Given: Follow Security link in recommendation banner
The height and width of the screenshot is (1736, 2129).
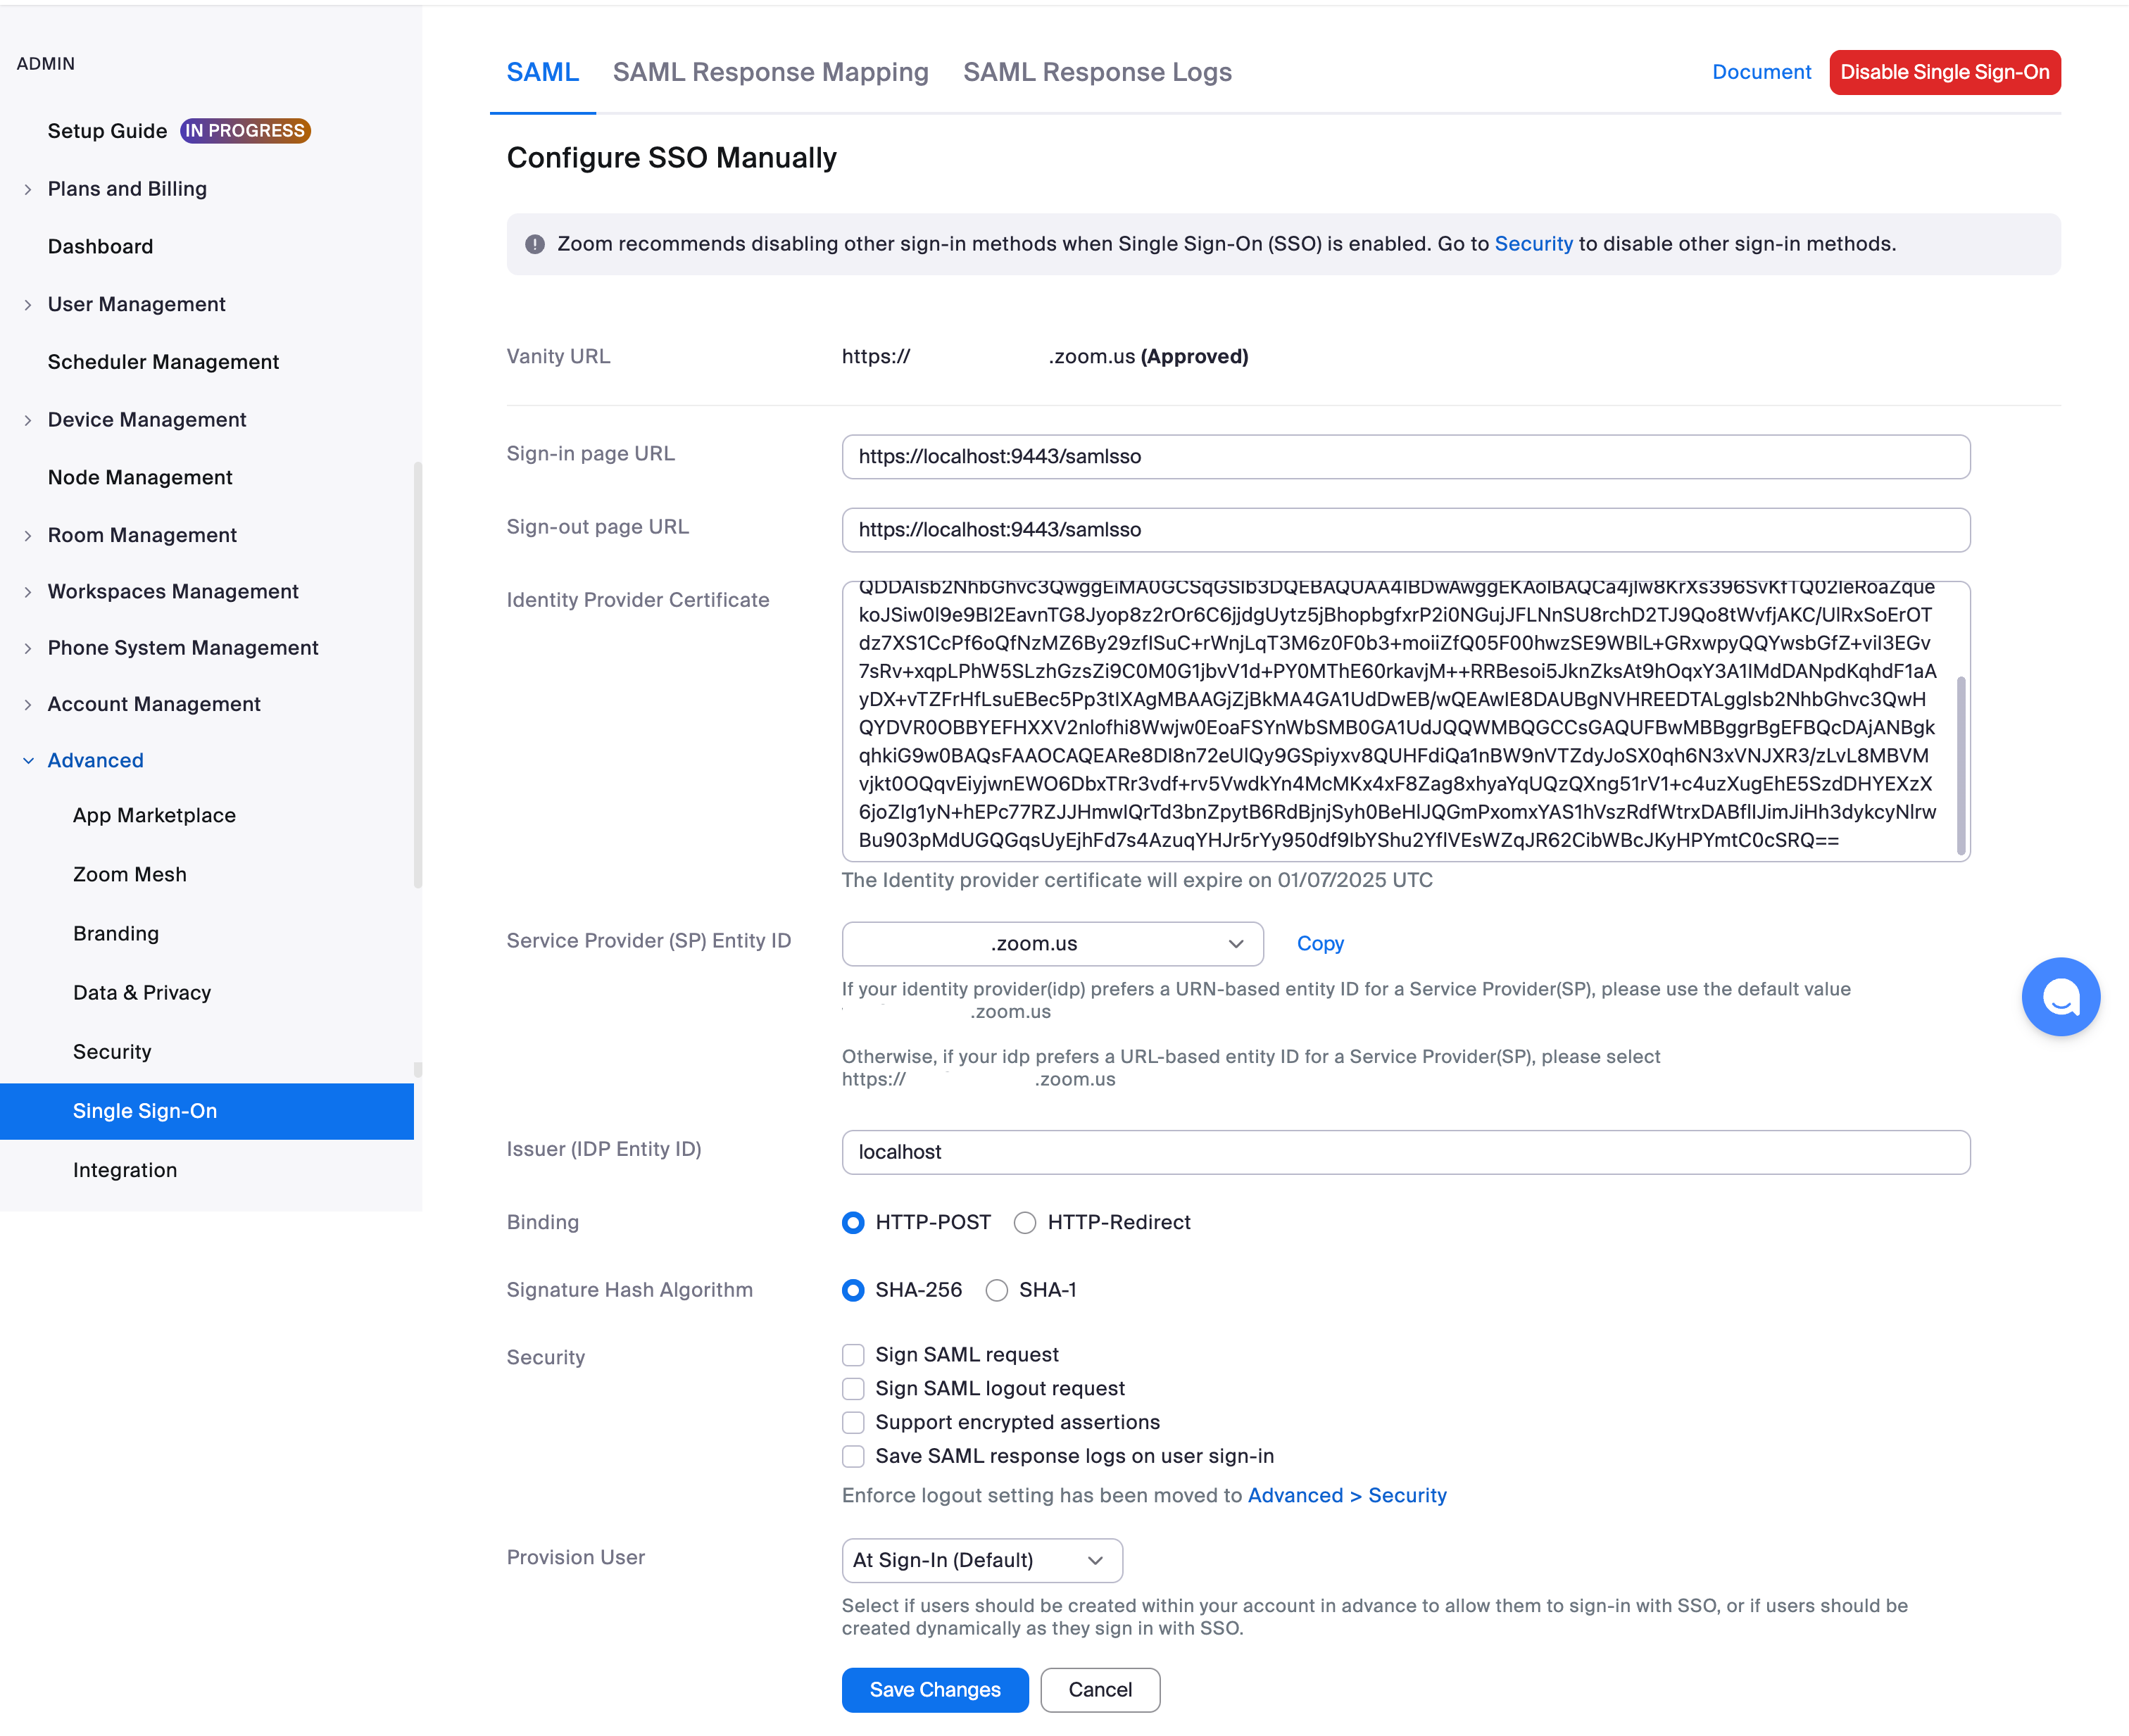Looking at the screenshot, I should tap(1533, 244).
